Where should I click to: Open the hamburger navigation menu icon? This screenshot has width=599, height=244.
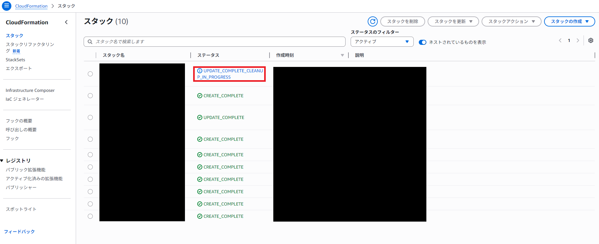(6, 6)
